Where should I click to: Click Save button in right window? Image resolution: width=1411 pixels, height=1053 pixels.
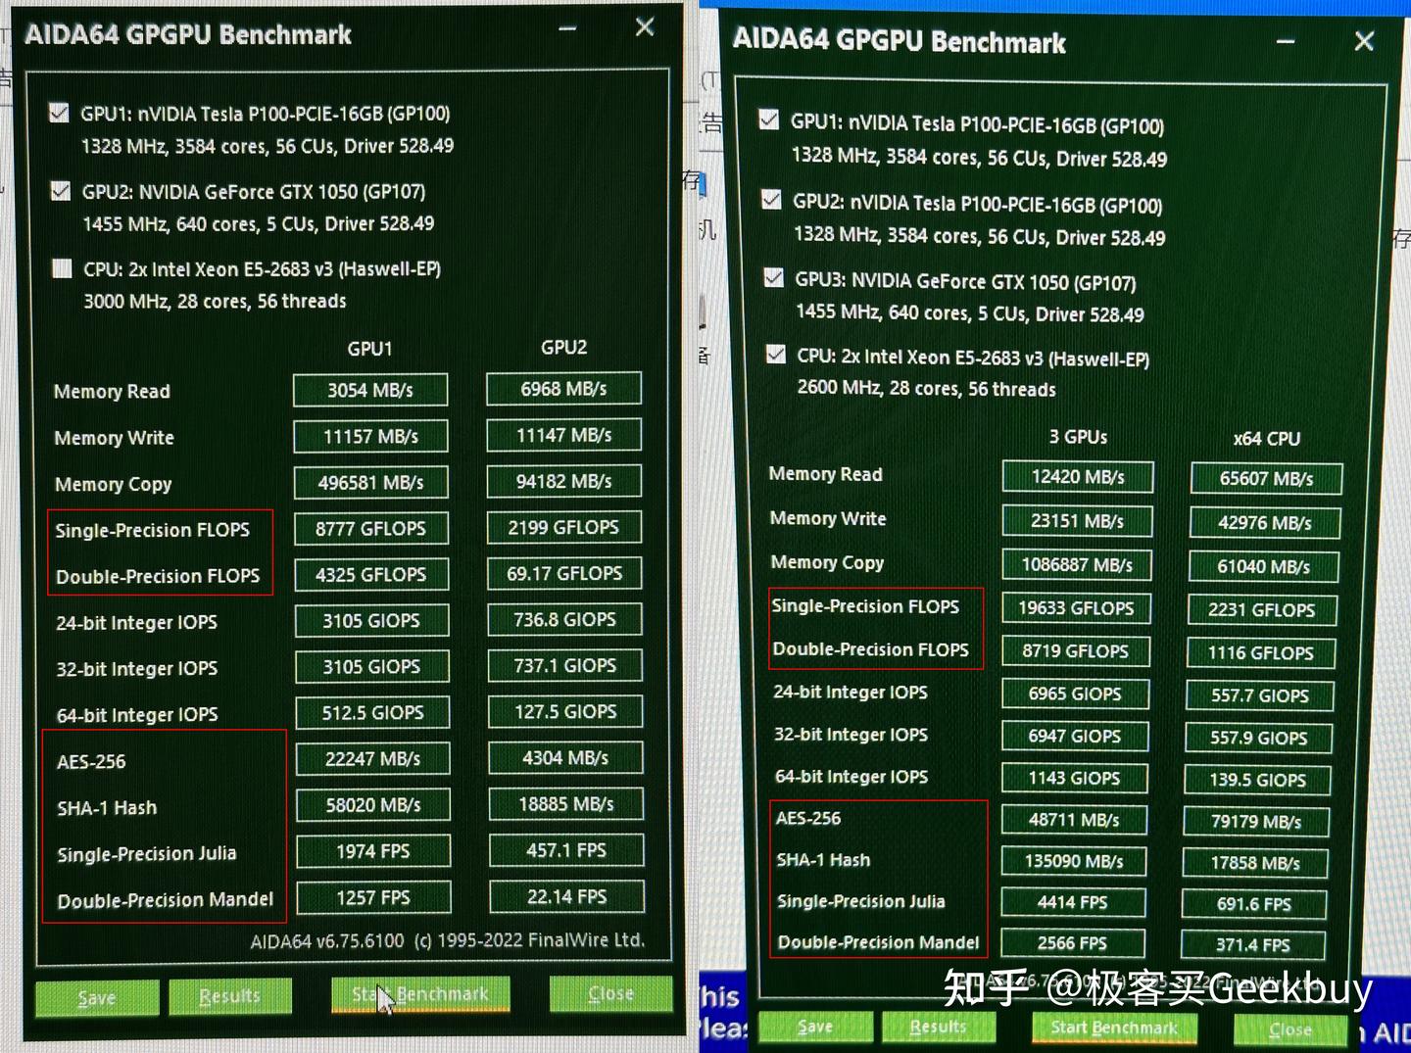[x=815, y=1027]
